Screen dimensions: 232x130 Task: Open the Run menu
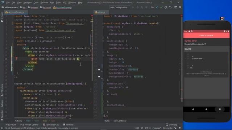pos(52,3)
